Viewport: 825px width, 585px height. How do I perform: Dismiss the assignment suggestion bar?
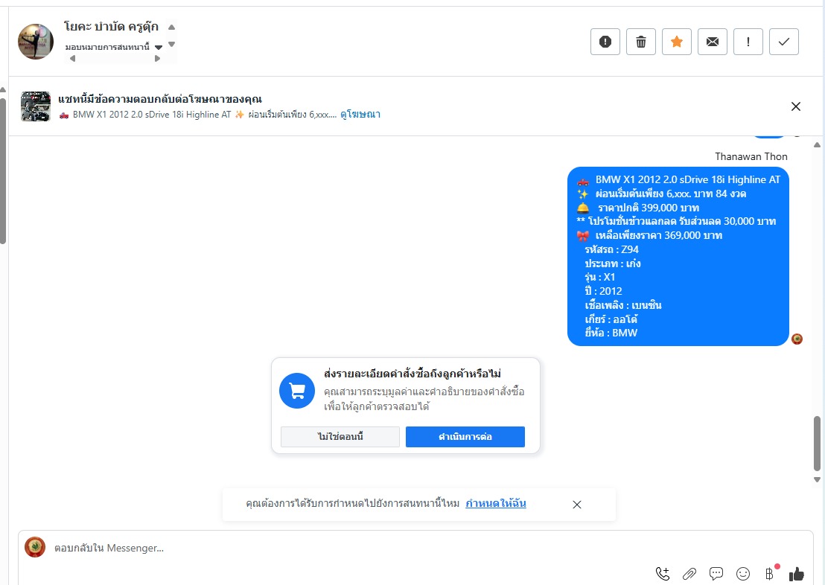point(576,505)
